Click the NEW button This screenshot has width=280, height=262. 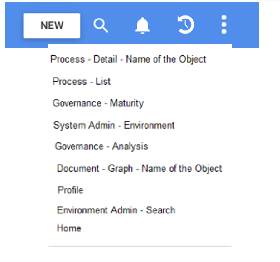52,25
